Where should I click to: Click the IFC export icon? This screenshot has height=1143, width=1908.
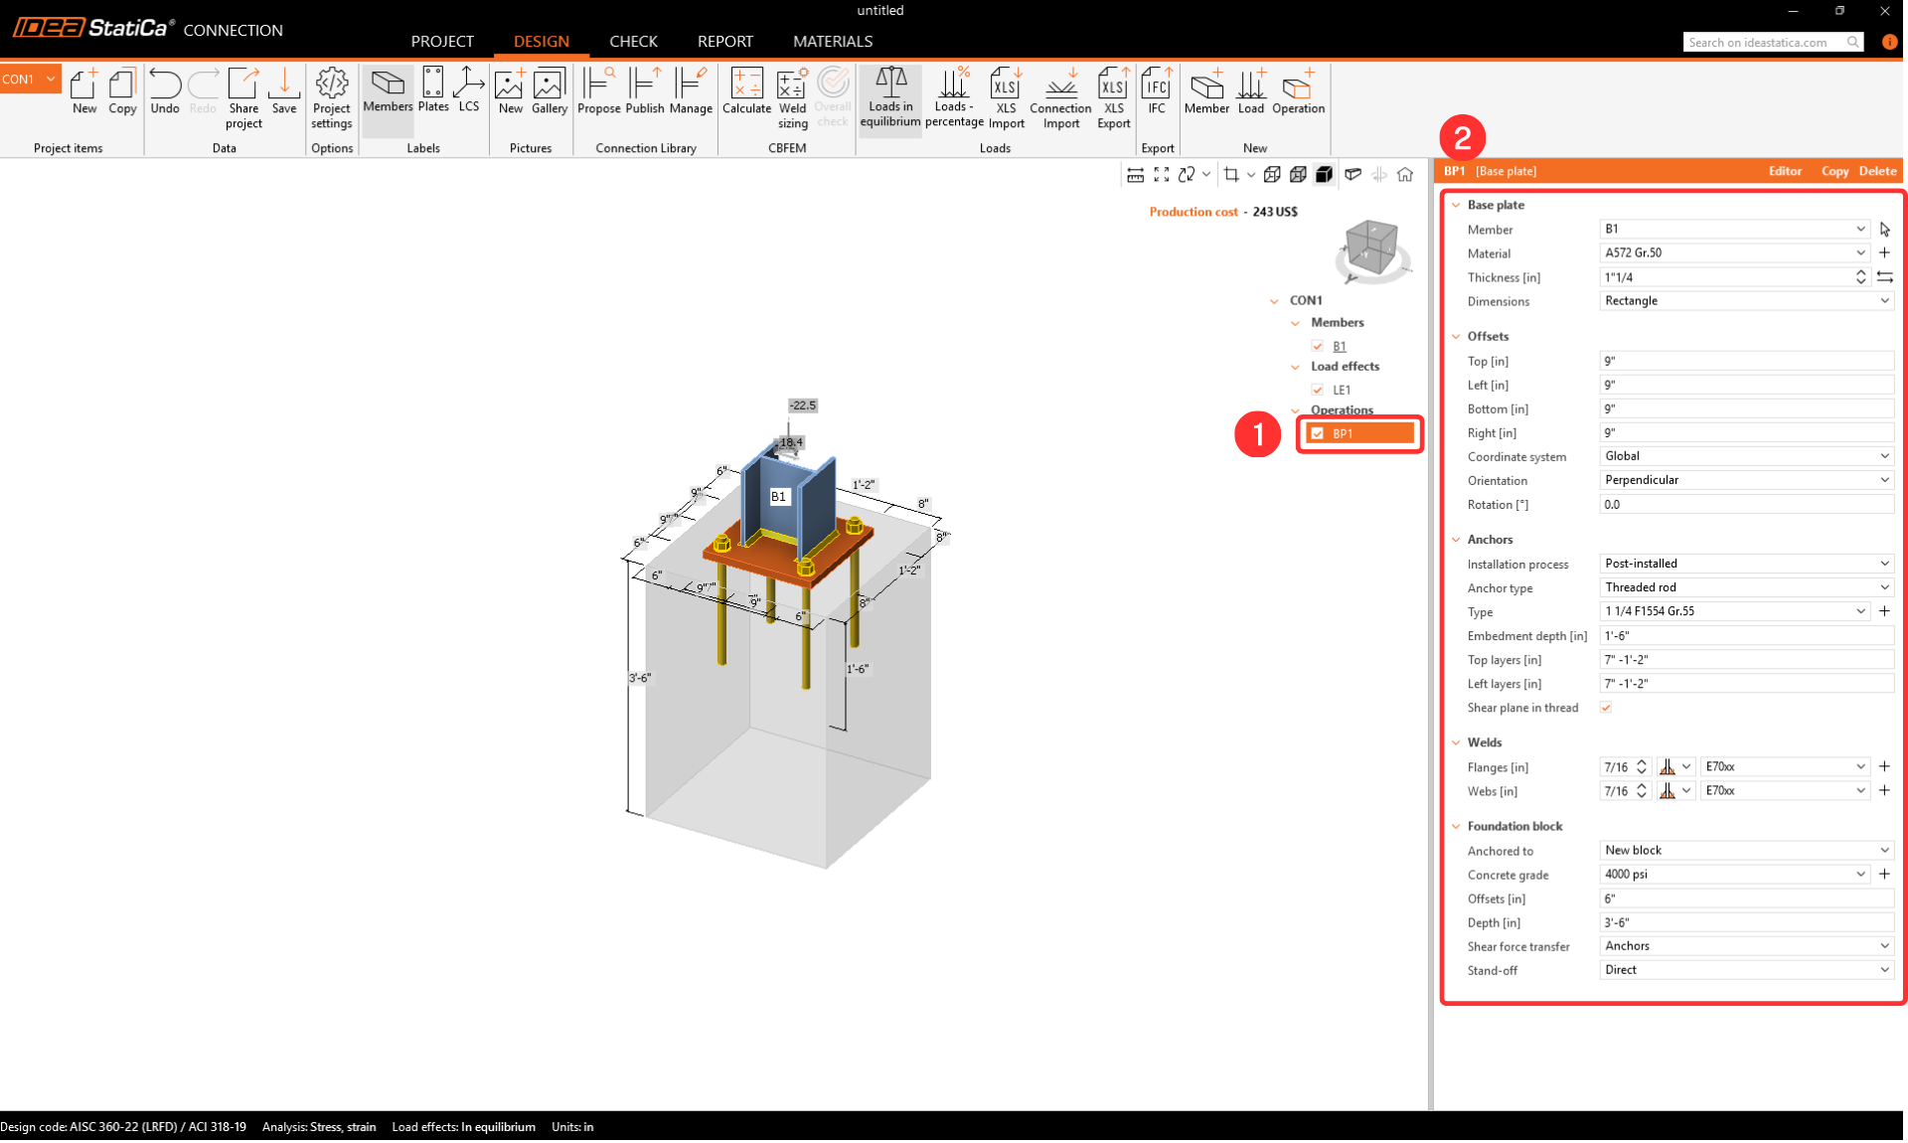pyautogui.click(x=1156, y=91)
